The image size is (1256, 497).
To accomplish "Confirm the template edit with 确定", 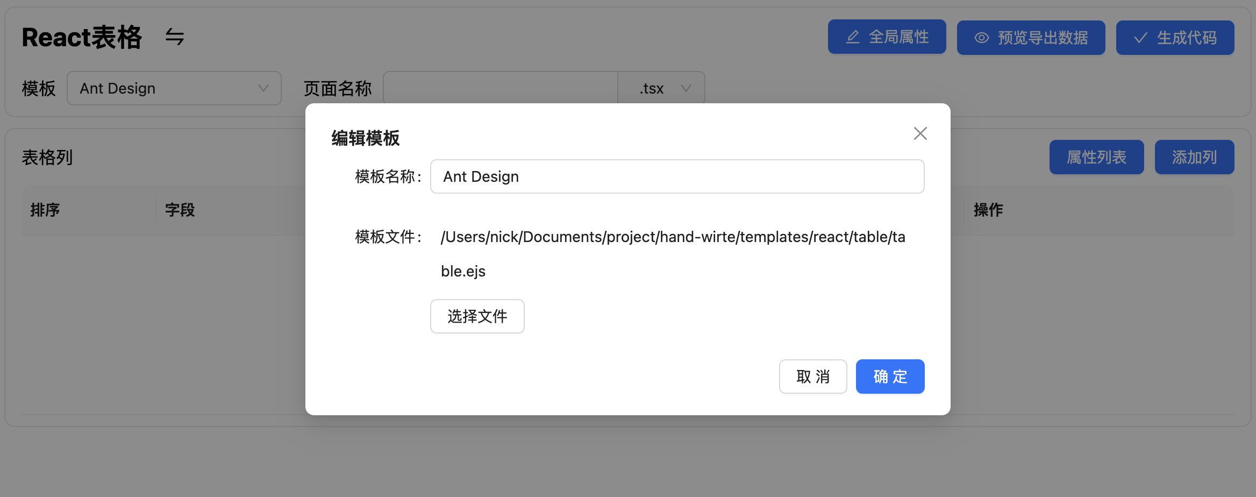I will [x=890, y=377].
